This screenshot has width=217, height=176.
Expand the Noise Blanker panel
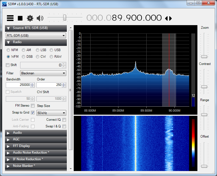(36, 166)
